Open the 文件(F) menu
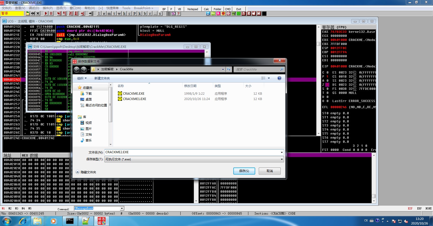 click(7, 8)
